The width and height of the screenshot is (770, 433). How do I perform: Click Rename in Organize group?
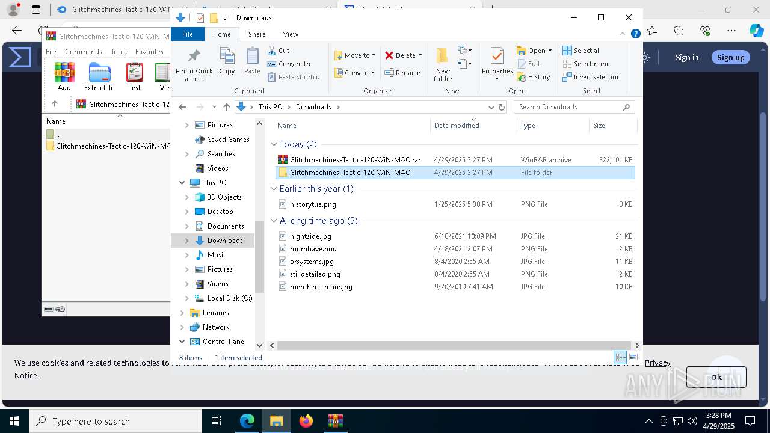point(402,73)
